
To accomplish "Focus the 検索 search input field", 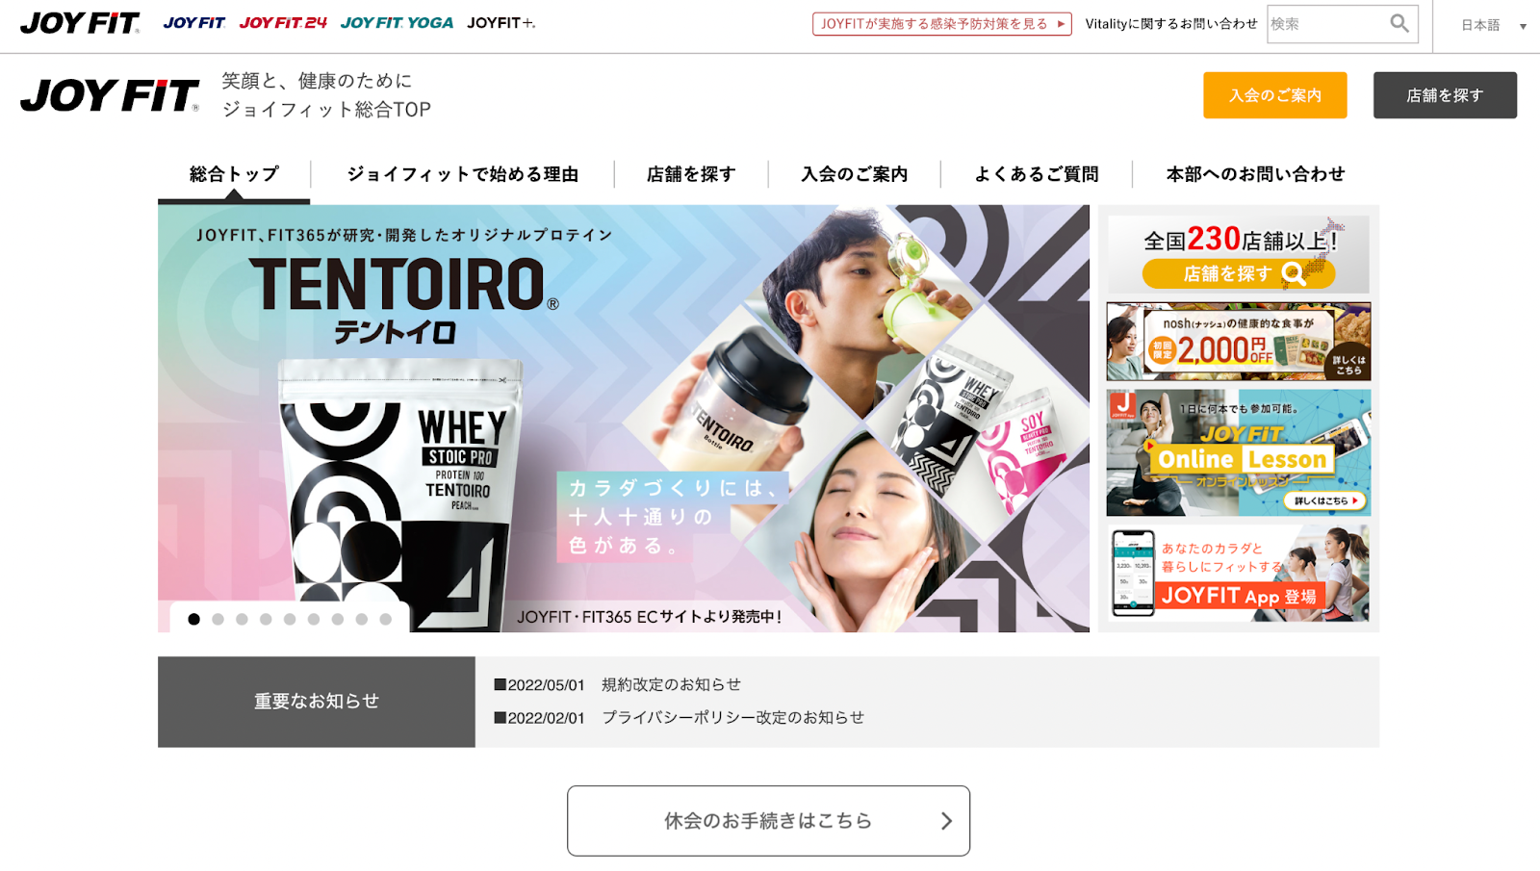I will [x=1326, y=23].
